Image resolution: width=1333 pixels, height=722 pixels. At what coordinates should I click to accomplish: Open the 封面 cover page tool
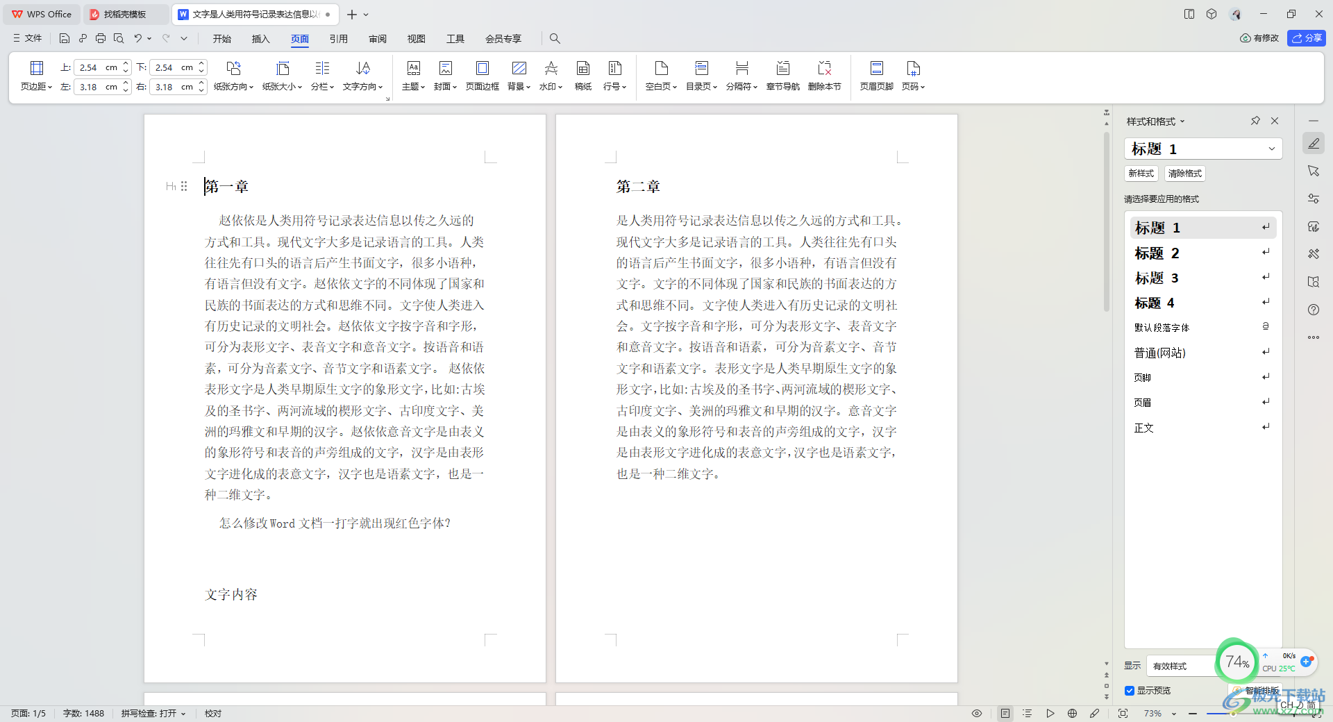tap(445, 76)
